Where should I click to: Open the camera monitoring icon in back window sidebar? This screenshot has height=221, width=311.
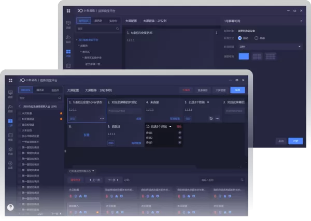coord(68,39)
